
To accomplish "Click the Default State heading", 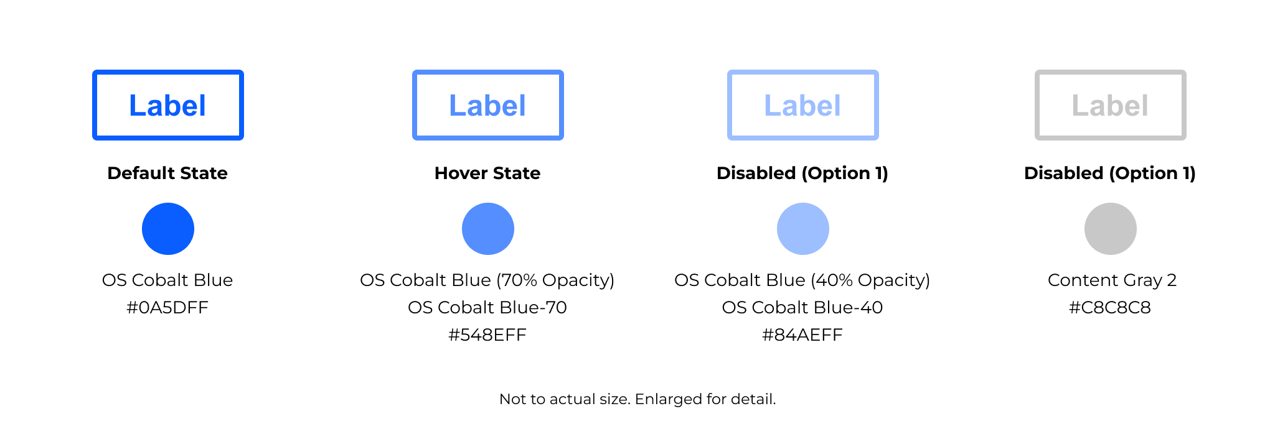I will 167,173.
